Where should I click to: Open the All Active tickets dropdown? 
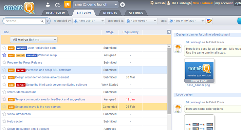click(34, 40)
